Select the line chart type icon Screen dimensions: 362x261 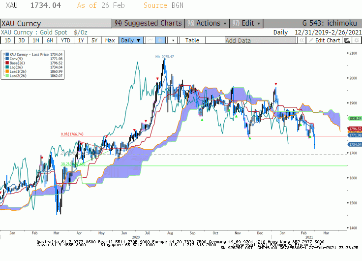(x=151, y=40)
